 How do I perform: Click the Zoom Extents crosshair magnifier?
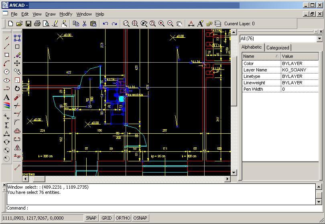pyautogui.click(x=135, y=24)
